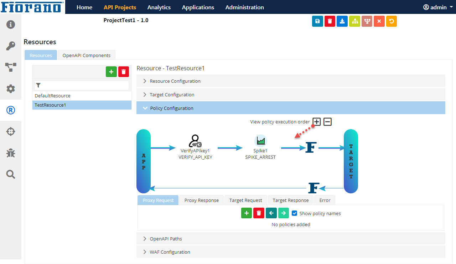This screenshot has width=456, height=264.
Task: Select the Spike1 spike arrest policy icon
Action: 260,141
